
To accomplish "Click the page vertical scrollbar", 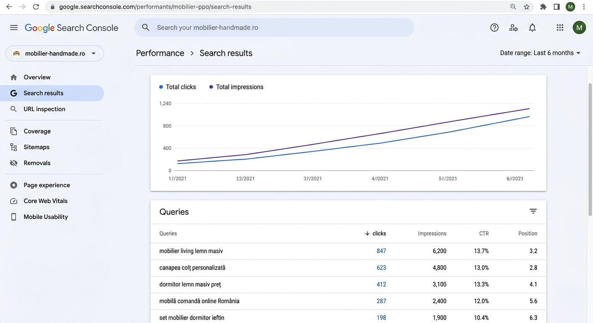I will pos(590,149).
